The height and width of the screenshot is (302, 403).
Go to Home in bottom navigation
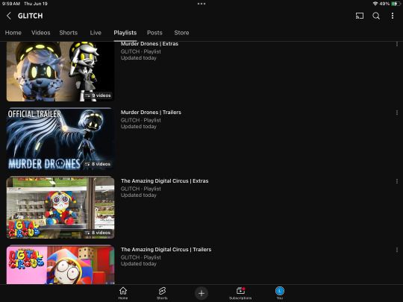click(x=123, y=293)
